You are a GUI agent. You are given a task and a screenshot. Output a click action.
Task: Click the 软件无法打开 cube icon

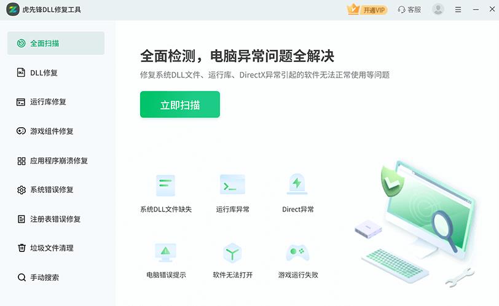232,253
